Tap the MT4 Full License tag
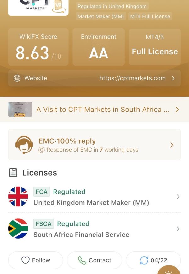189x274 pixels. coord(150,16)
